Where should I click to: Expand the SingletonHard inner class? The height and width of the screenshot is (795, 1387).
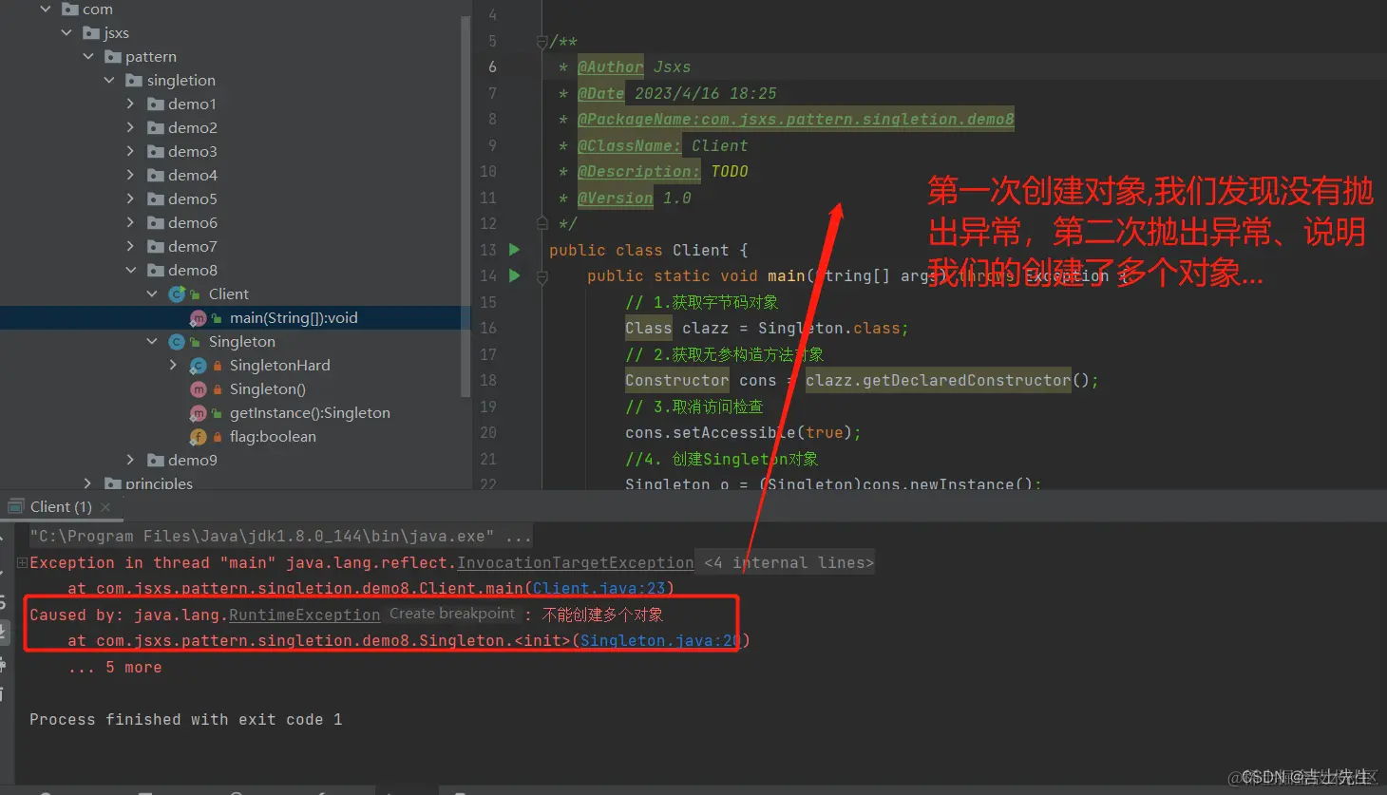point(173,365)
